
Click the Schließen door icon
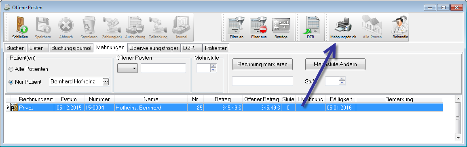pyautogui.click(x=20, y=25)
